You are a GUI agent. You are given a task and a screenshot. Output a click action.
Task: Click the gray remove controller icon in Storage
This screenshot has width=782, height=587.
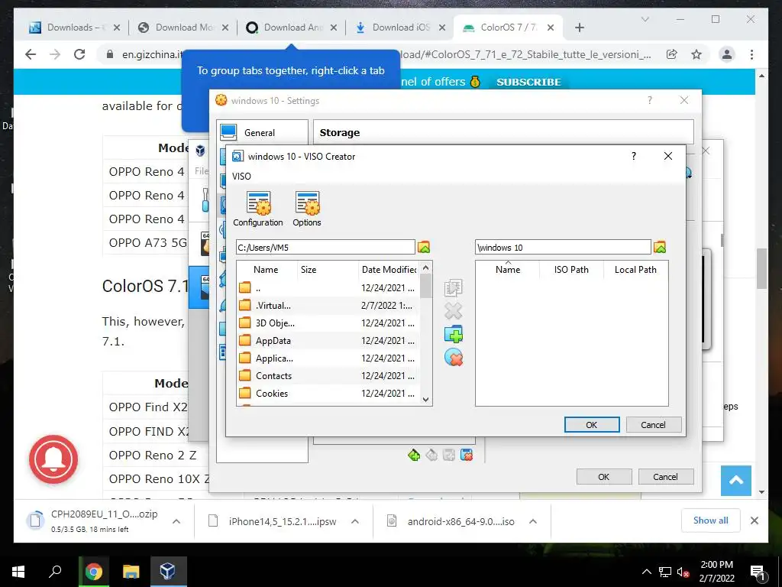[431, 455]
